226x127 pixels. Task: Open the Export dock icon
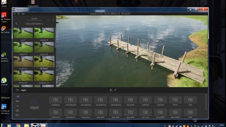coord(17,115)
